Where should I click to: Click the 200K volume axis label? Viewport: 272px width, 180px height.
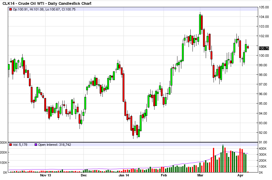click(4, 152)
